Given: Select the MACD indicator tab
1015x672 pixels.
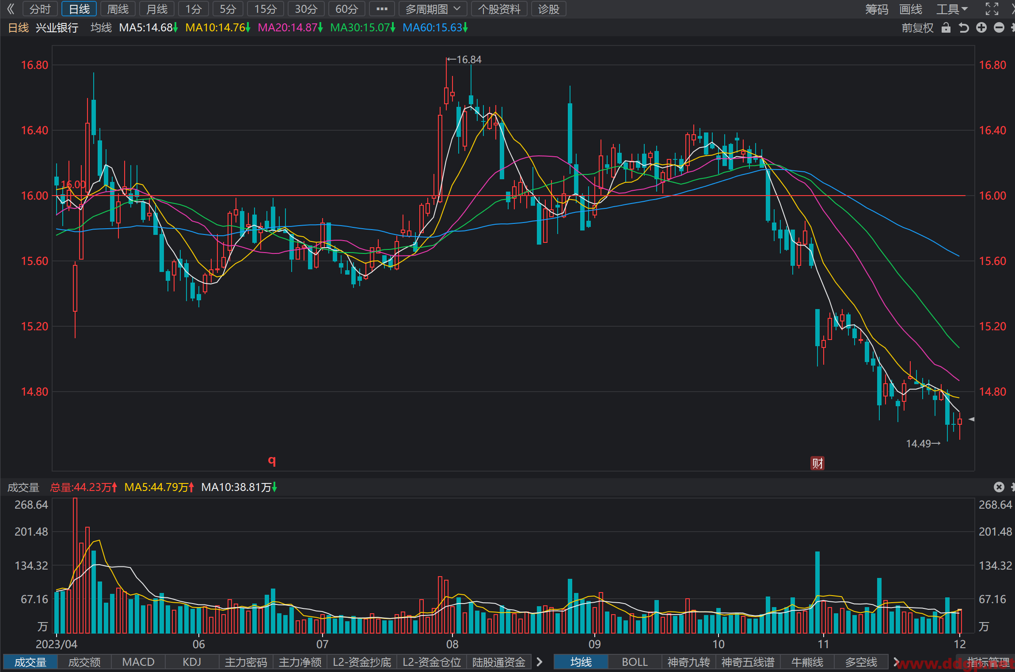Looking at the screenshot, I should click(x=138, y=662).
